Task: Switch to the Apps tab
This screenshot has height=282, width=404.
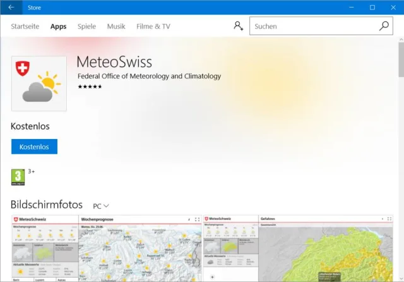Action: (58, 27)
